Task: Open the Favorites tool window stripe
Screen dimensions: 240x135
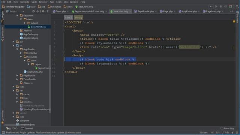Action: 2,117
